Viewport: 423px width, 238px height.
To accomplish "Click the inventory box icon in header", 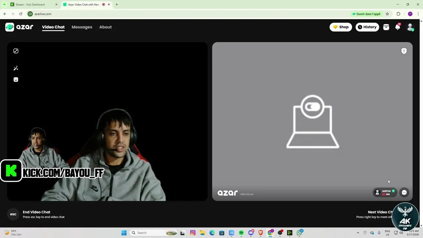I will pyautogui.click(x=386, y=27).
